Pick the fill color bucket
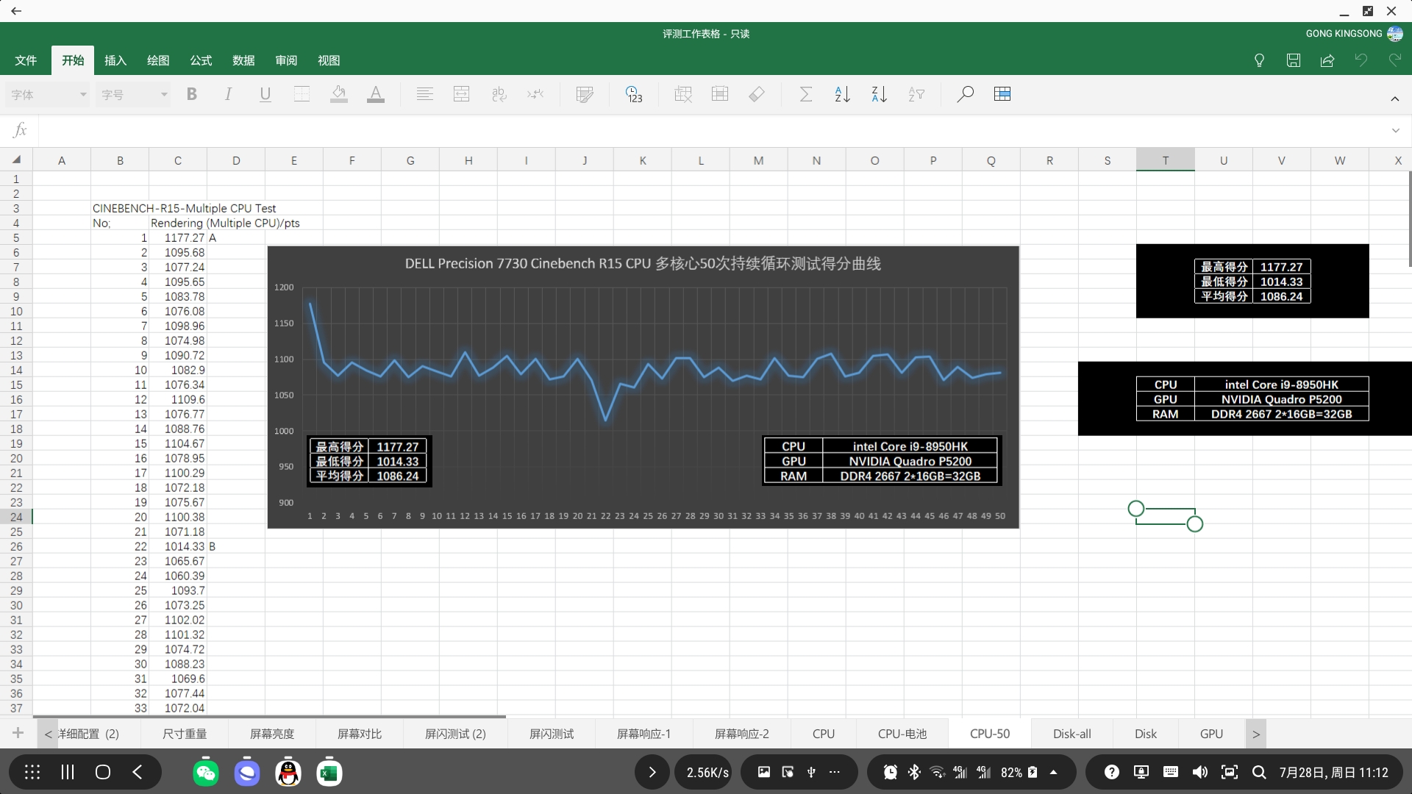 (x=339, y=94)
